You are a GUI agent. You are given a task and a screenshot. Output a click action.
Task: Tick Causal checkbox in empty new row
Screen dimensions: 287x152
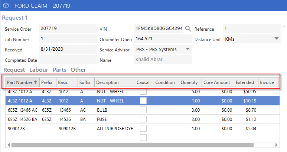[143, 138]
